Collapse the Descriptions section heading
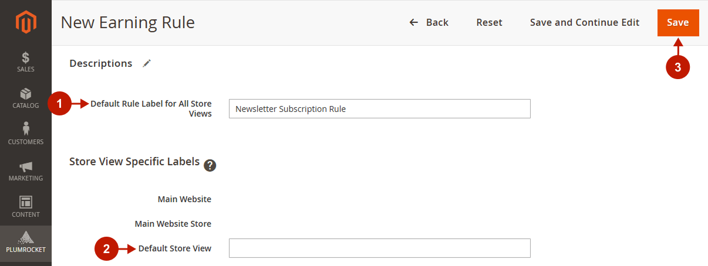 point(101,63)
